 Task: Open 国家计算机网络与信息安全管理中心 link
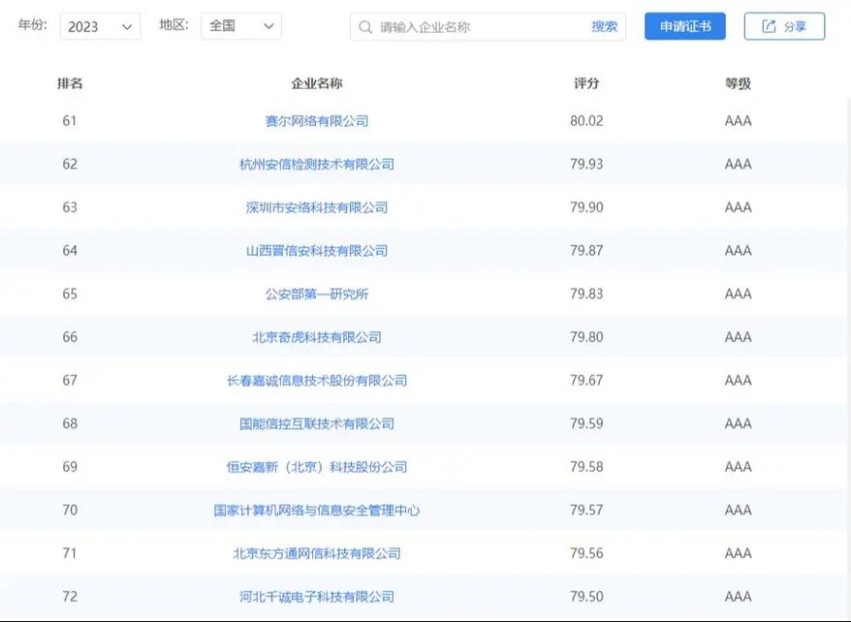coord(316,511)
